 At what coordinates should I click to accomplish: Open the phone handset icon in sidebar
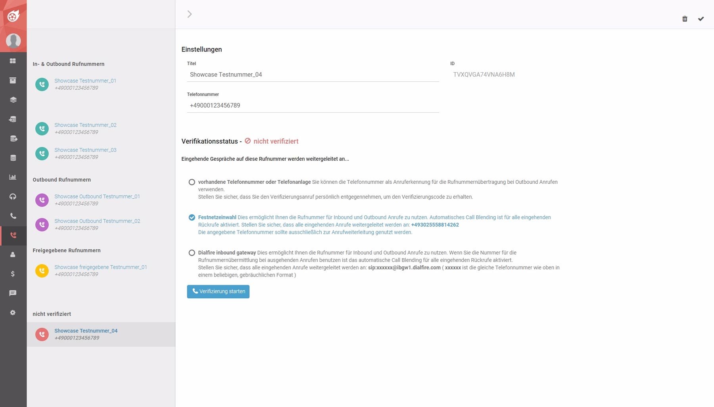coord(13,216)
